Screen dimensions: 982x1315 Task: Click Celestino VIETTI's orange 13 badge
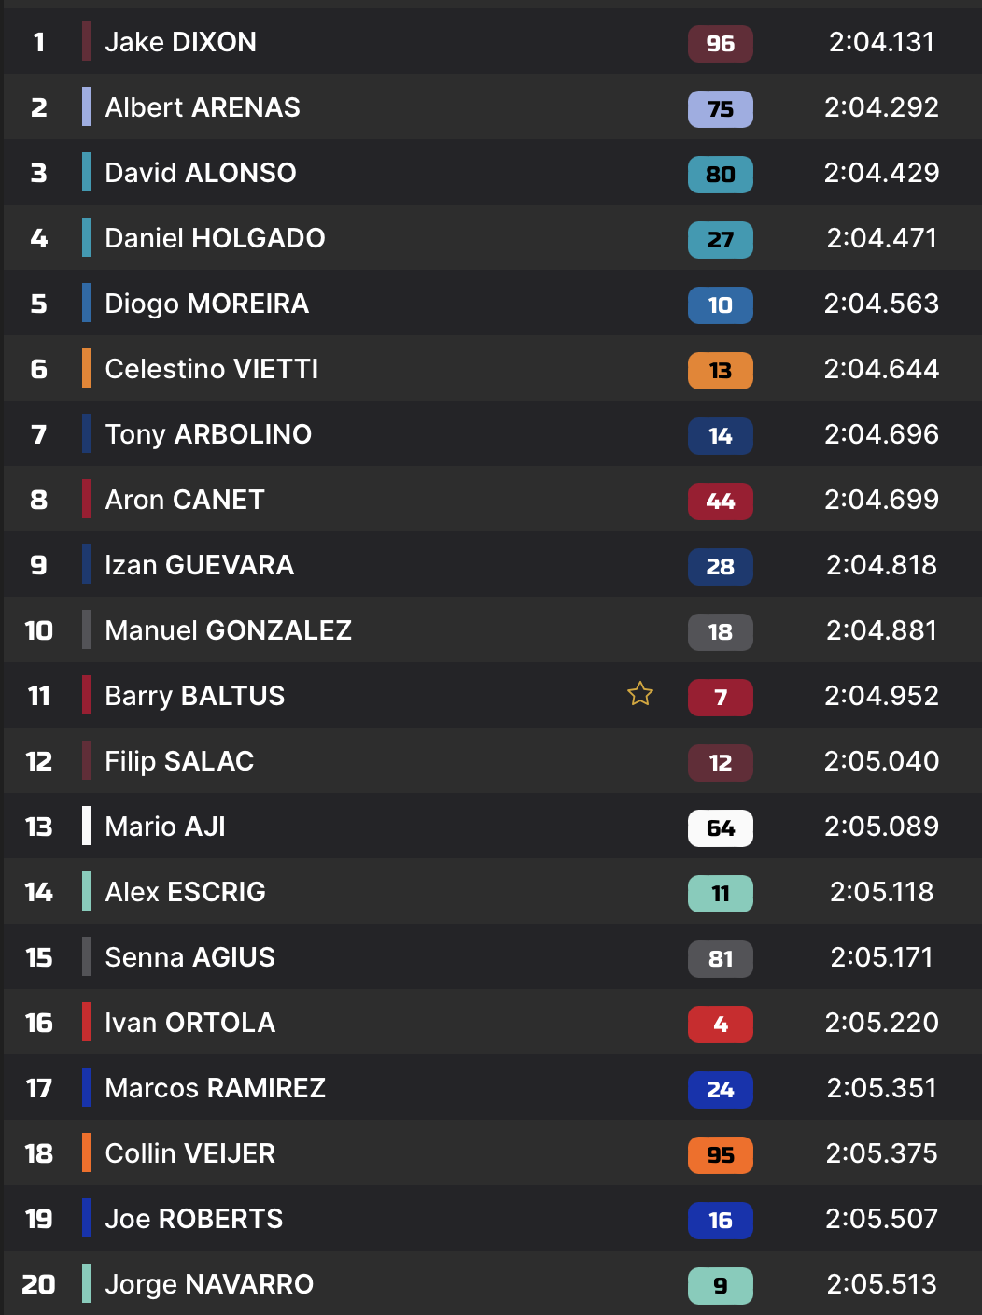pyautogui.click(x=720, y=370)
